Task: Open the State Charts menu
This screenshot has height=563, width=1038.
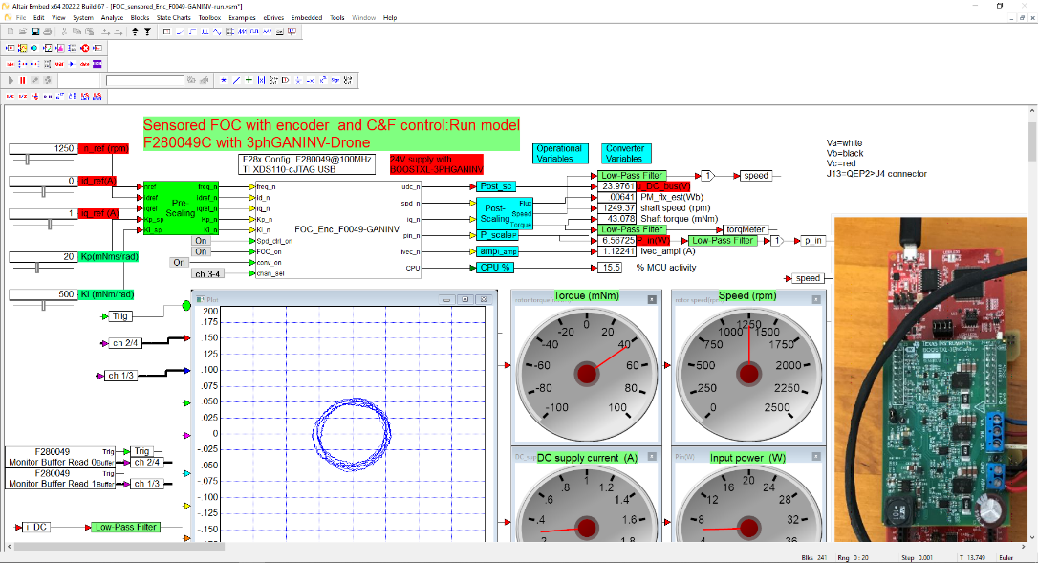Action: [x=173, y=18]
